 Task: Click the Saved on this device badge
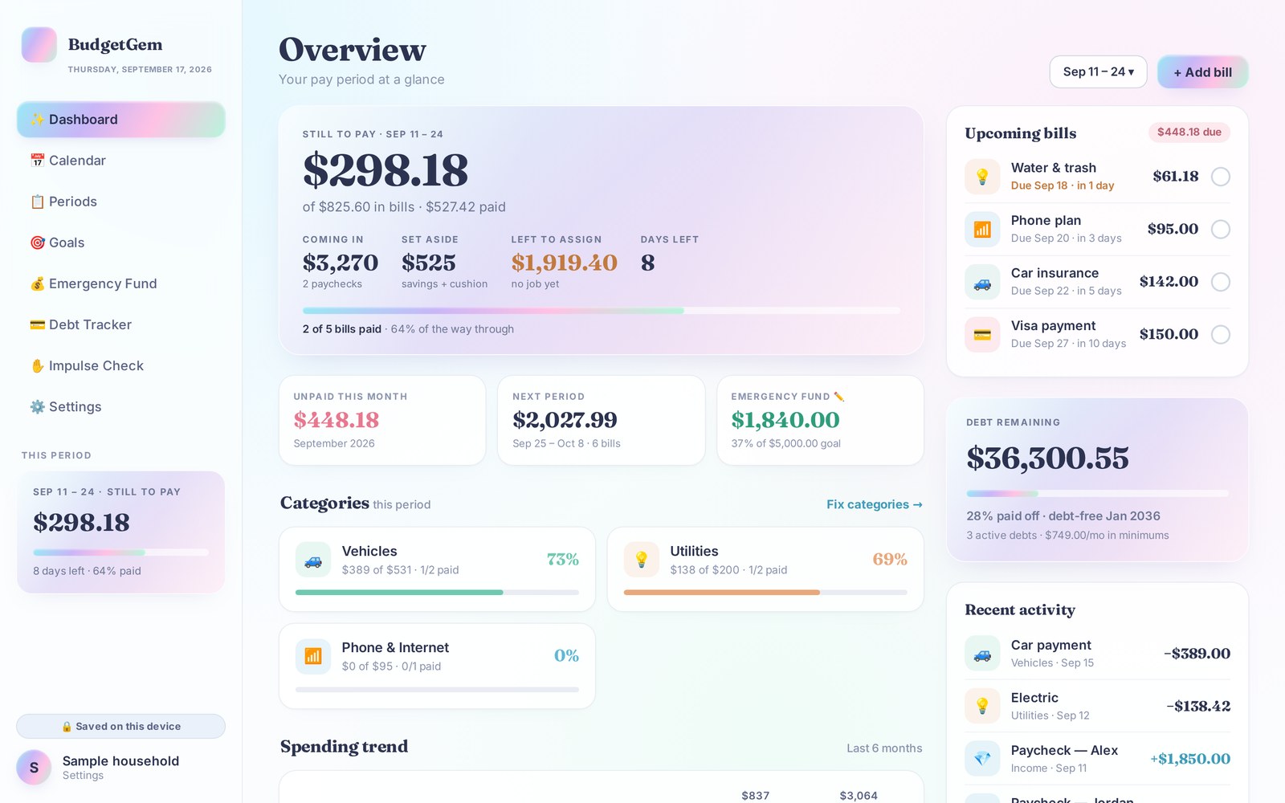coord(120,726)
